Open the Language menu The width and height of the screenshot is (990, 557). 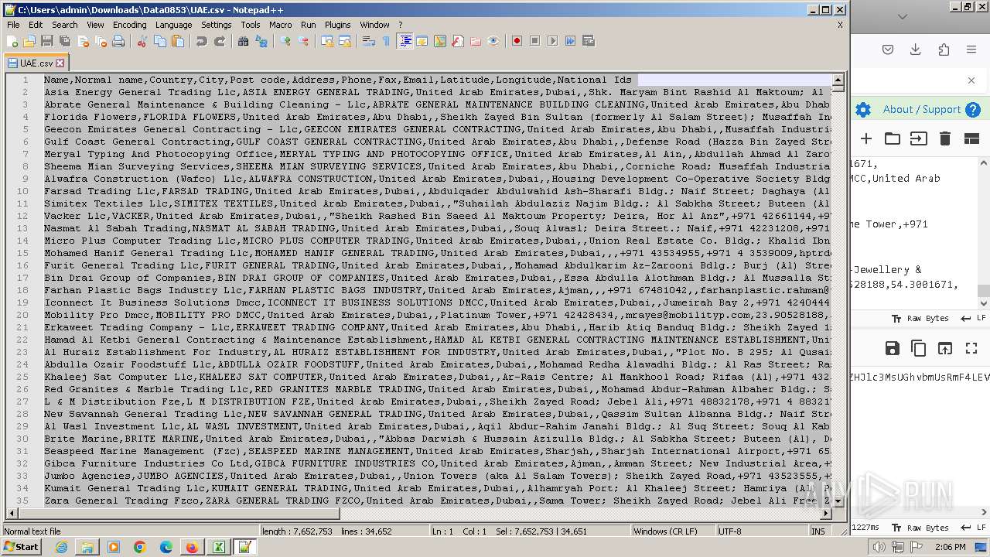(x=173, y=25)
